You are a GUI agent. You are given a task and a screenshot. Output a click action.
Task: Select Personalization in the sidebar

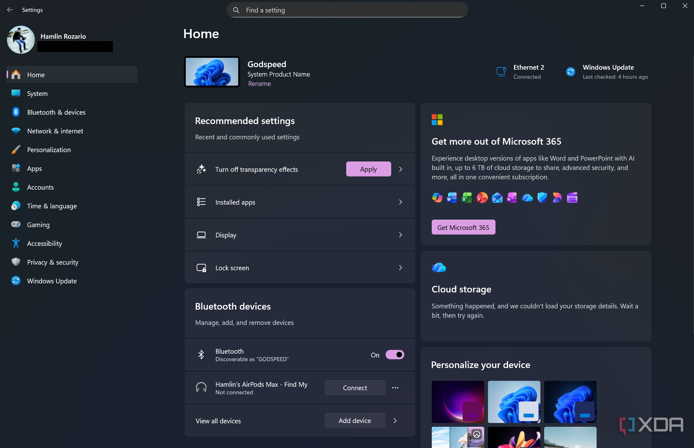pyautogui.click(x=72, y=150)
